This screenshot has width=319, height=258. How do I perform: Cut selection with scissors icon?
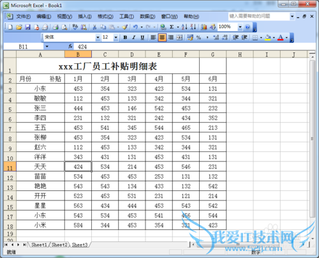point(94,27)
